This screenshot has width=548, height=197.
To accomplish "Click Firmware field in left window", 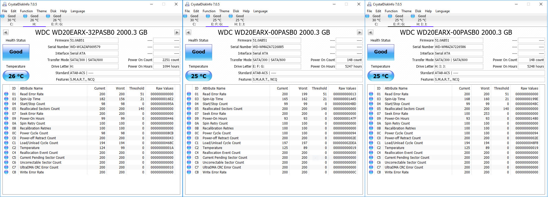I will point(94,40).
